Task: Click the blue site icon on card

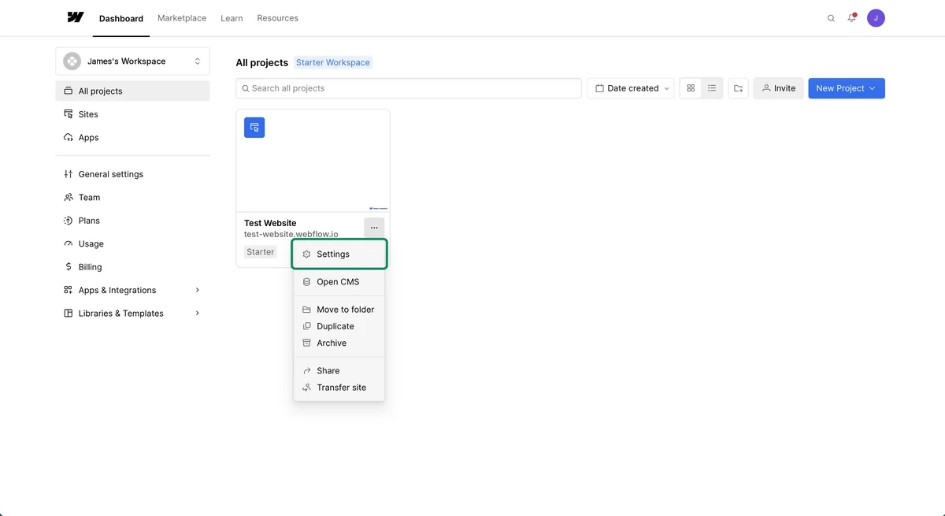Action: coord(254,128)
